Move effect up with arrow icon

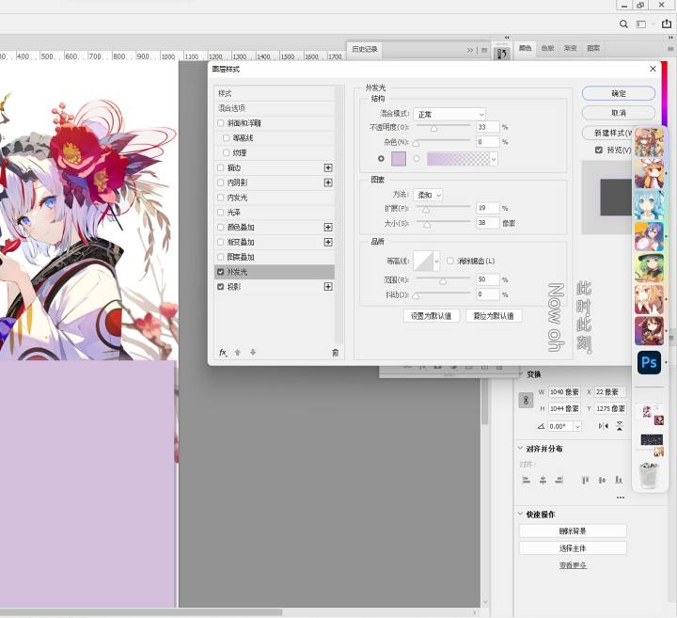click(238, 353)
